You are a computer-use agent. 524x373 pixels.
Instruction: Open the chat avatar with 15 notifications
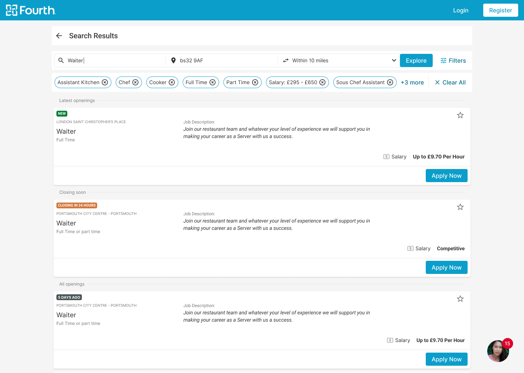tap(498, 351)
